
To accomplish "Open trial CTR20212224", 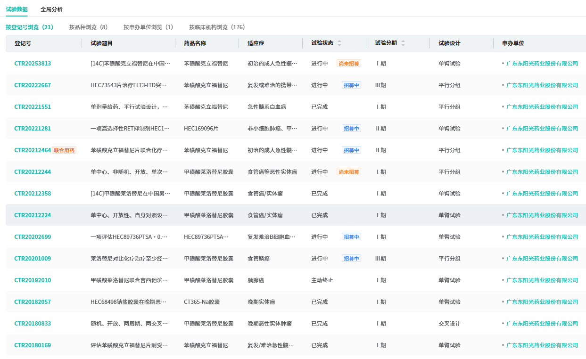I will click(x=33, y=215).
